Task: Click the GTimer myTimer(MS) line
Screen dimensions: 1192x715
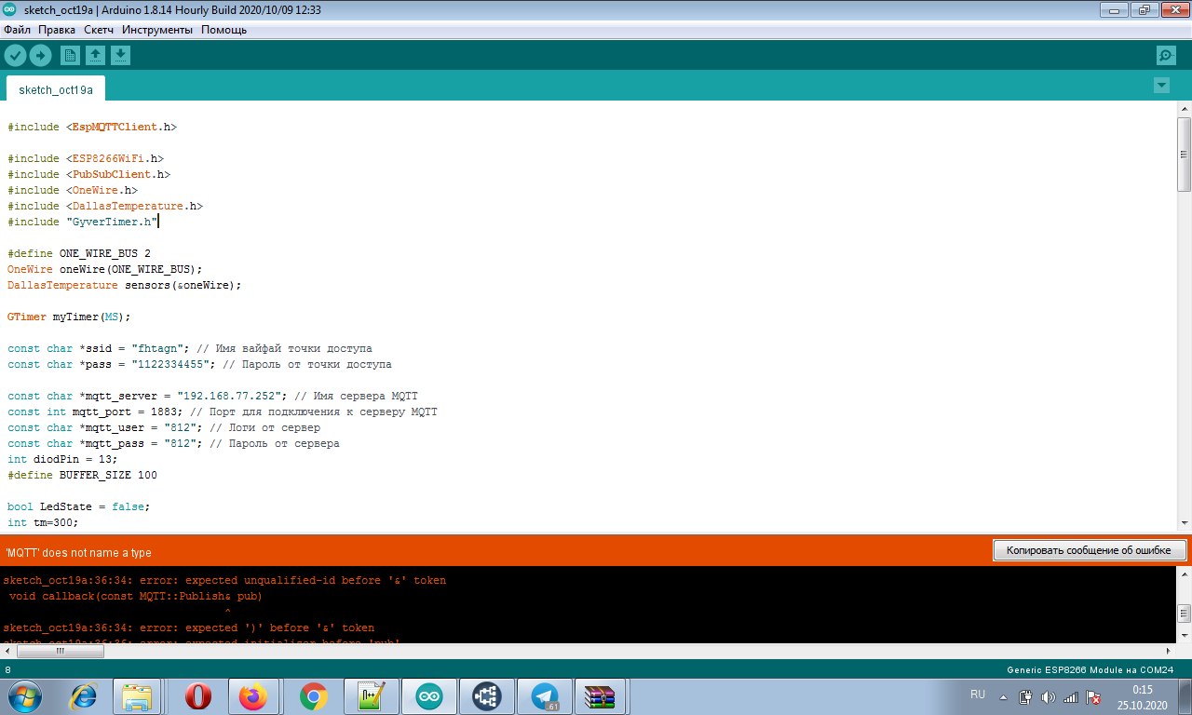Action: [x=70, y=317]
